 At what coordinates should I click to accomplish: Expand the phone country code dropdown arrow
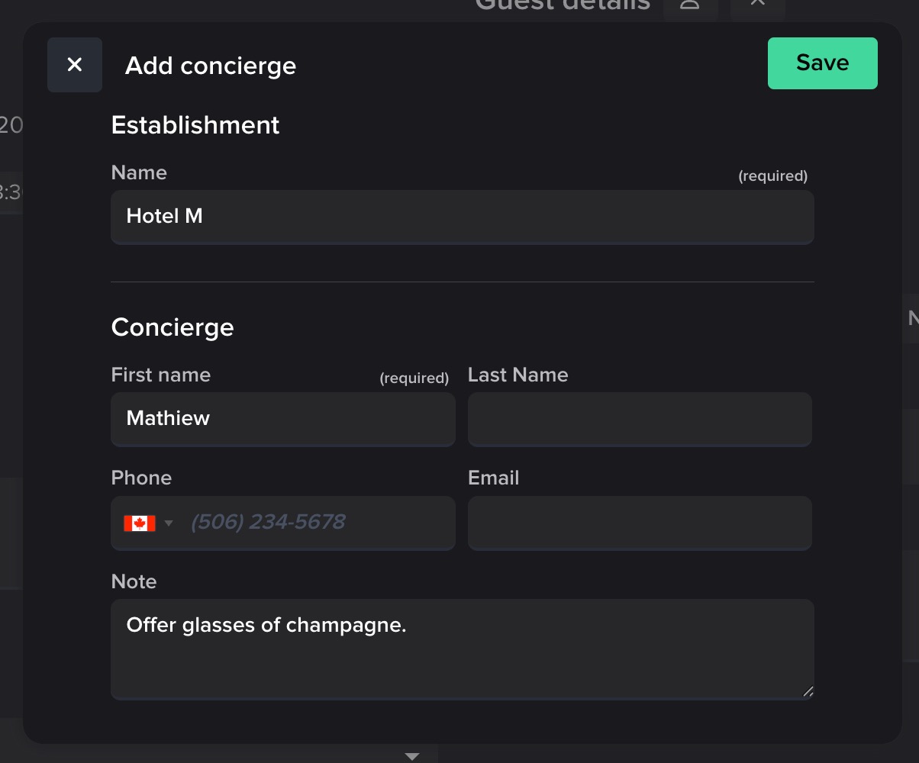point(169,523)
